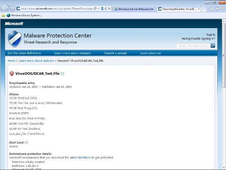Refresh the page with reload icon
Viewport: 226px width, 170px height.
[106, 9]
